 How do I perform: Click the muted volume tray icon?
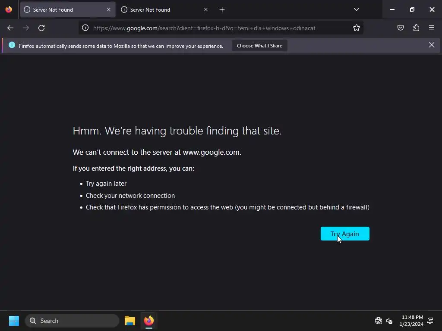point(389,321)
